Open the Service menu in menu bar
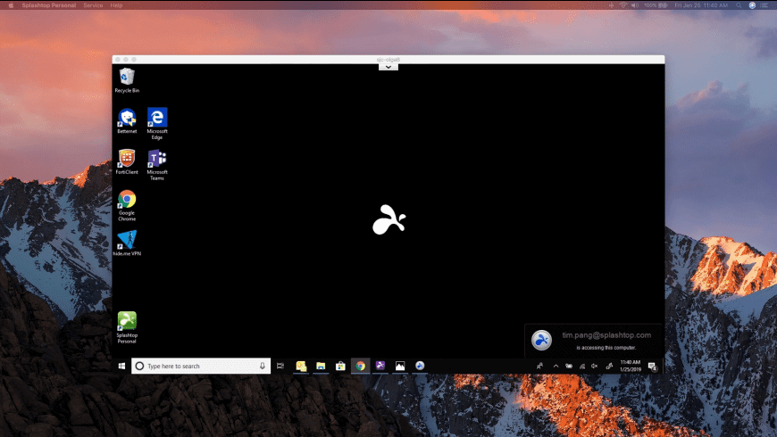Screen dimensions: 777x437 (x=93, y=5)
